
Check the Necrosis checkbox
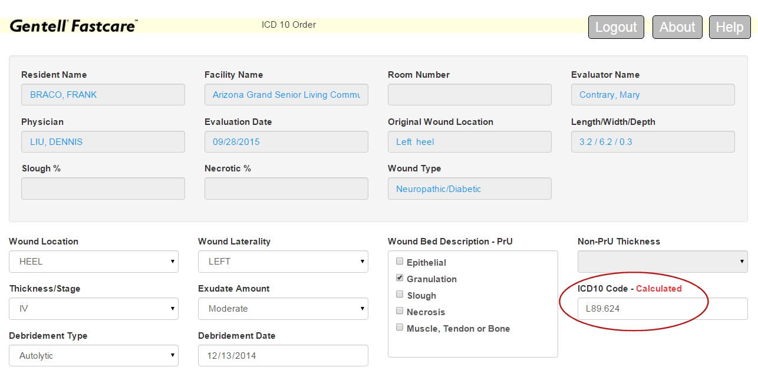coord(400,311)
